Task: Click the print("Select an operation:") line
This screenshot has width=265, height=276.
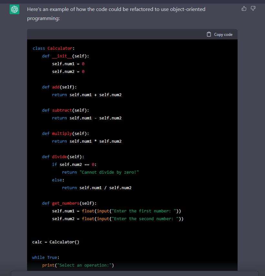Action: 78,265
